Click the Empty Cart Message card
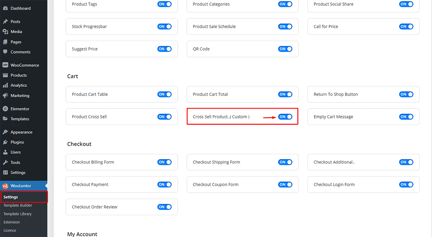 point(363,116)
